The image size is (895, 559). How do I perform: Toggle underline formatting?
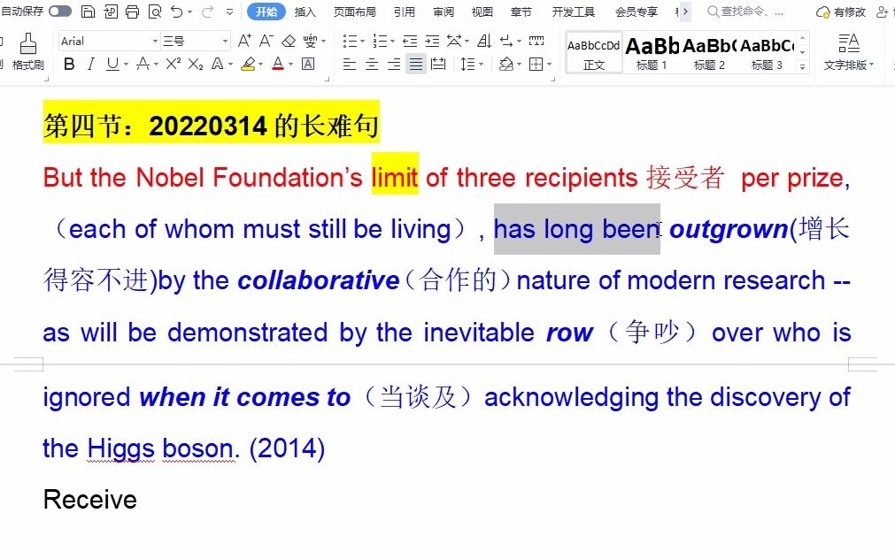(x=114, y=63)
